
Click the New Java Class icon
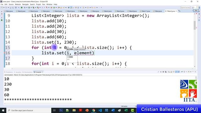pyautogui.click(x=54, y=8)
